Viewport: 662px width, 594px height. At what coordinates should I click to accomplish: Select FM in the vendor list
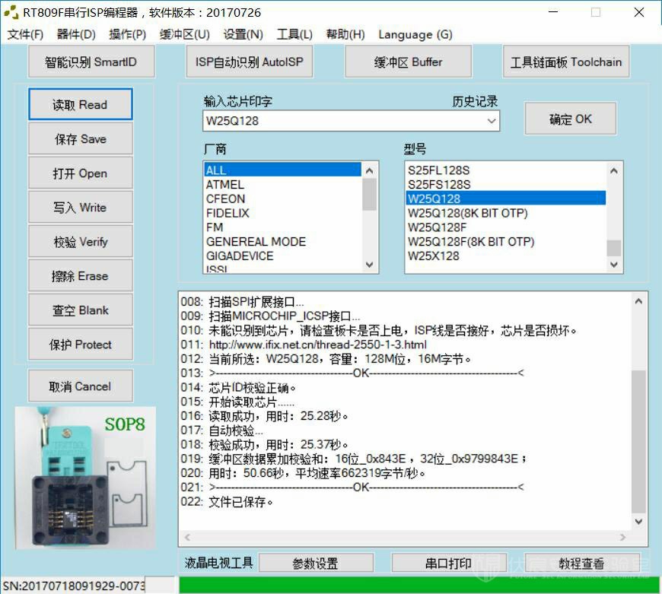pos(282,227)
